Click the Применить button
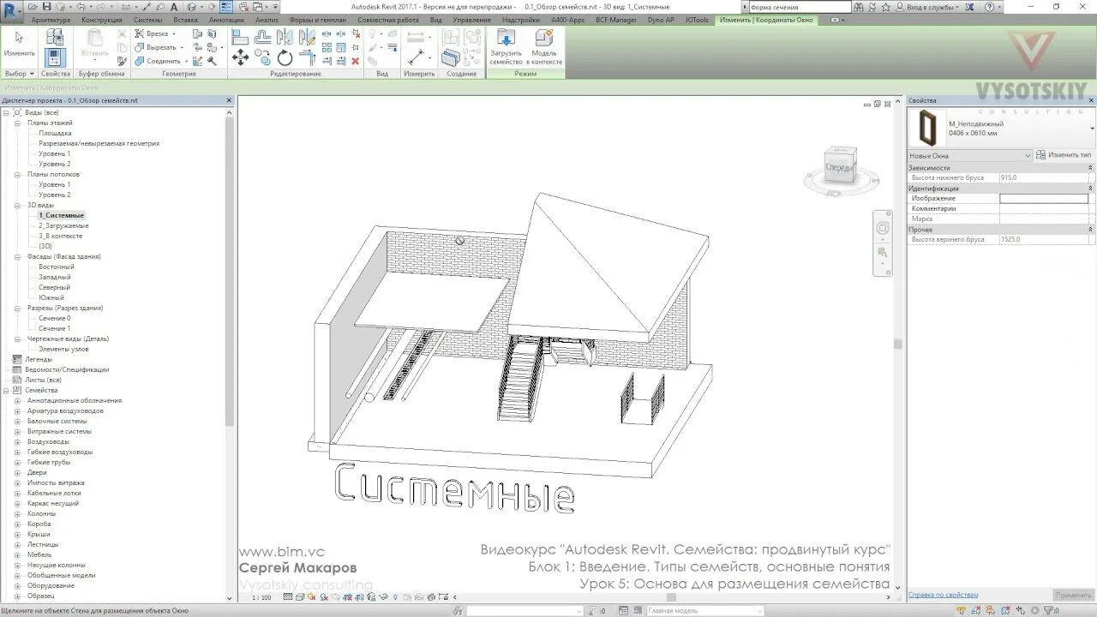This screenshot has width=1097, height=617. [1073, 595]
